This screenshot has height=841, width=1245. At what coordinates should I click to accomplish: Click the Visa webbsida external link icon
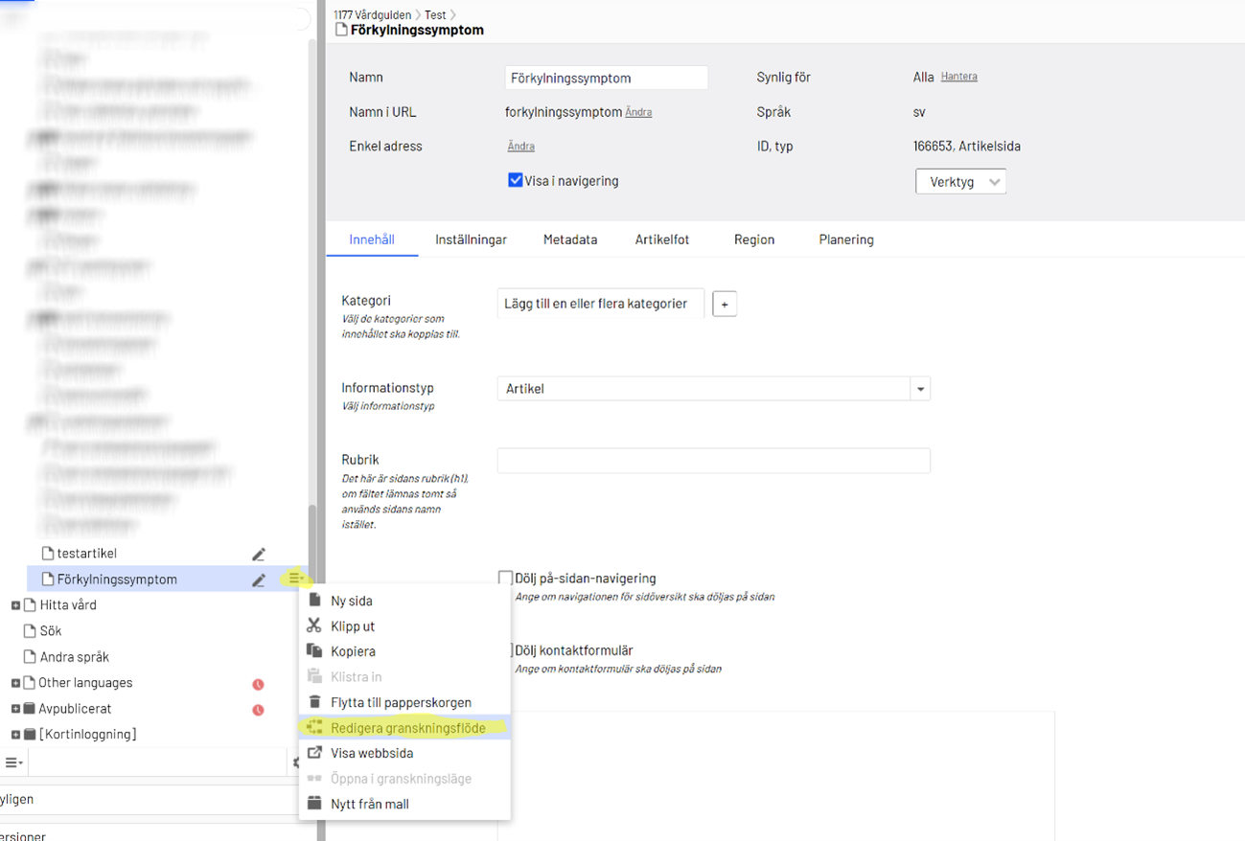point(314,753)
